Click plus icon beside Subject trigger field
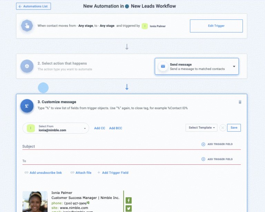Image resolution: width=265 pixels, height=212 pixels. coord(203,144)
